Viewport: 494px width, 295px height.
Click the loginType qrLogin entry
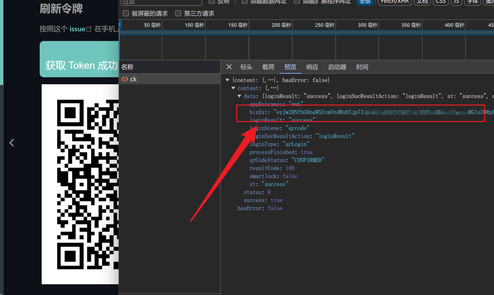click(x=279, y=144)
